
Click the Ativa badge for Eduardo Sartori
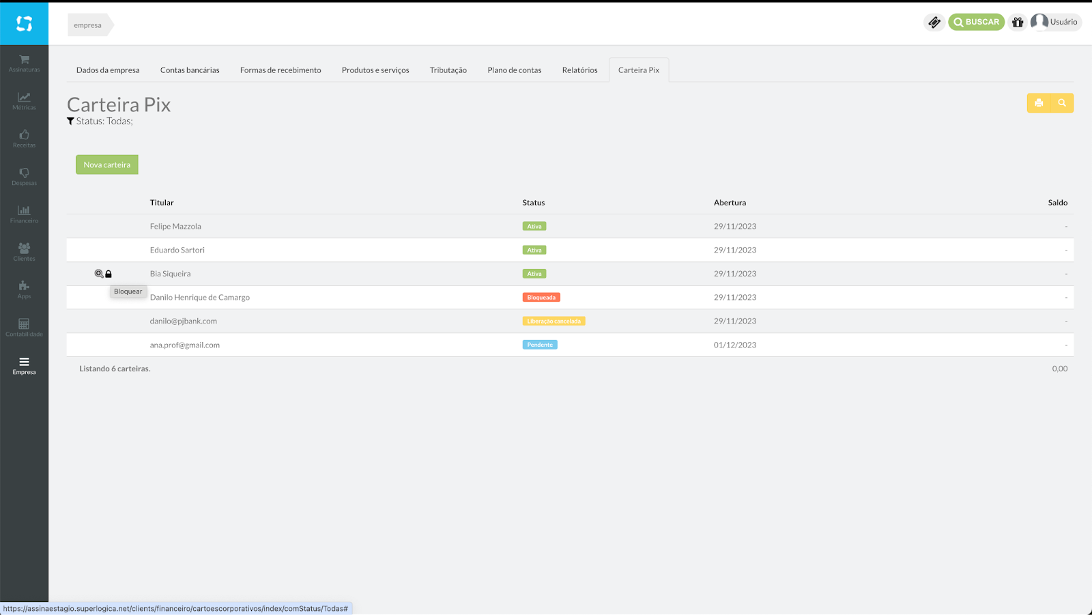click(534, 251)
